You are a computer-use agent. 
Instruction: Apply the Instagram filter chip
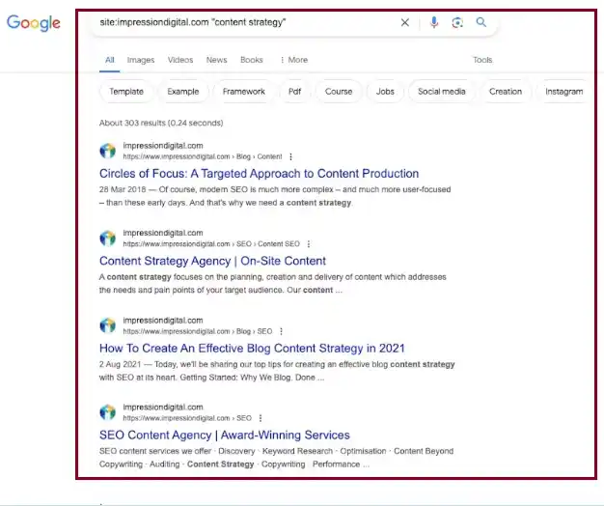pyautogui.click(x=563, y=92)
